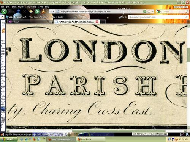Open the View menu
190x142 pixels.
[x=14, y=7]
